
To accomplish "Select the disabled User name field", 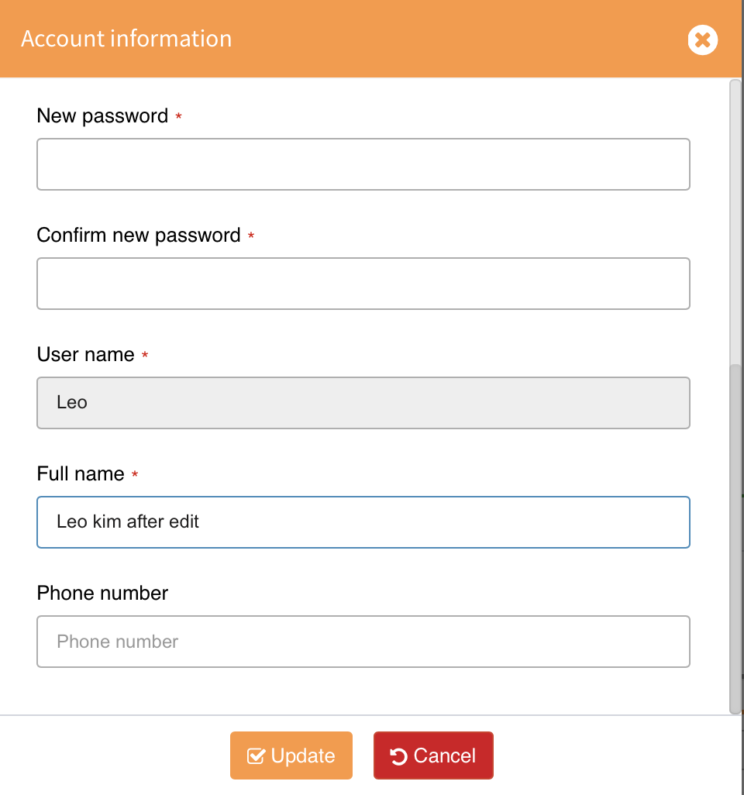I will (x=363, y=403).
